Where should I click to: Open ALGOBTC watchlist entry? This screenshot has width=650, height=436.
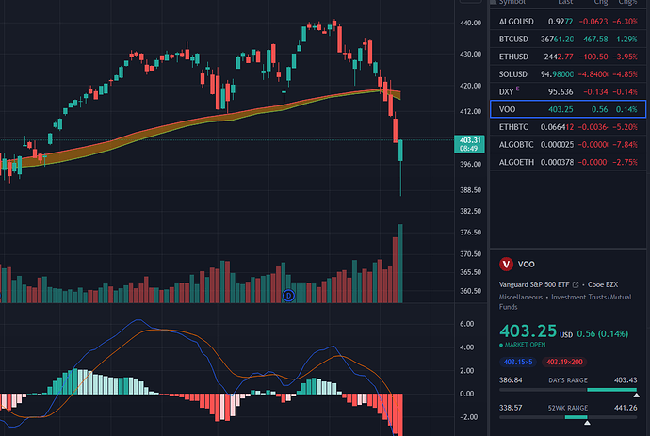click(568, 145)
